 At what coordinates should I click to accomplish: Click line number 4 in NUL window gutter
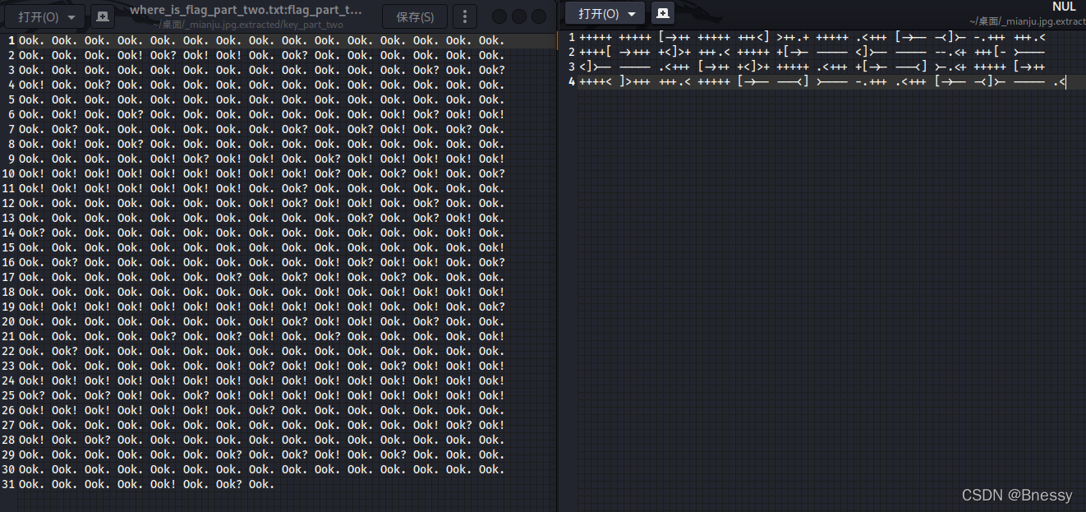[572, 81]
